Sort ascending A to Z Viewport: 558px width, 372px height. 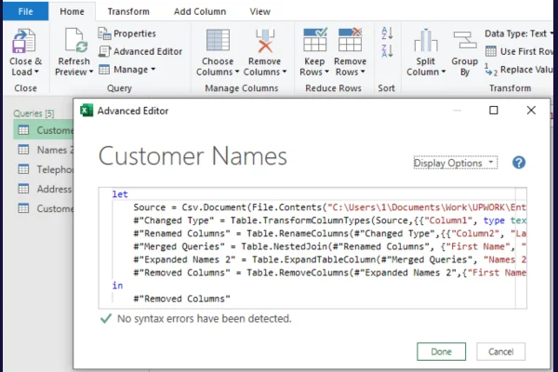[x=387, y=33]
